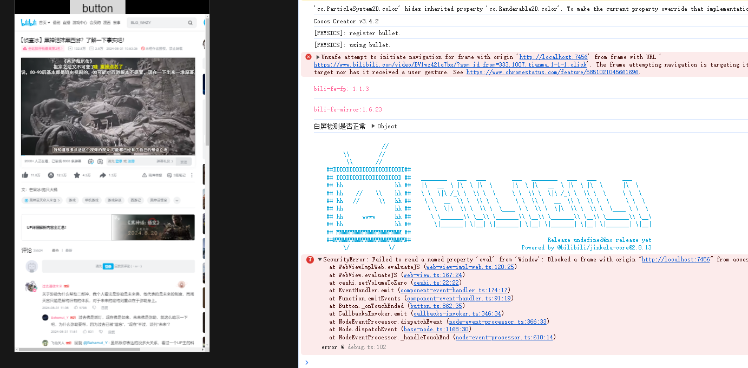Click the thumbs-down on the 过去通往未来 comment
Viewport: 748px width, 368px height.
coord(94,307)
